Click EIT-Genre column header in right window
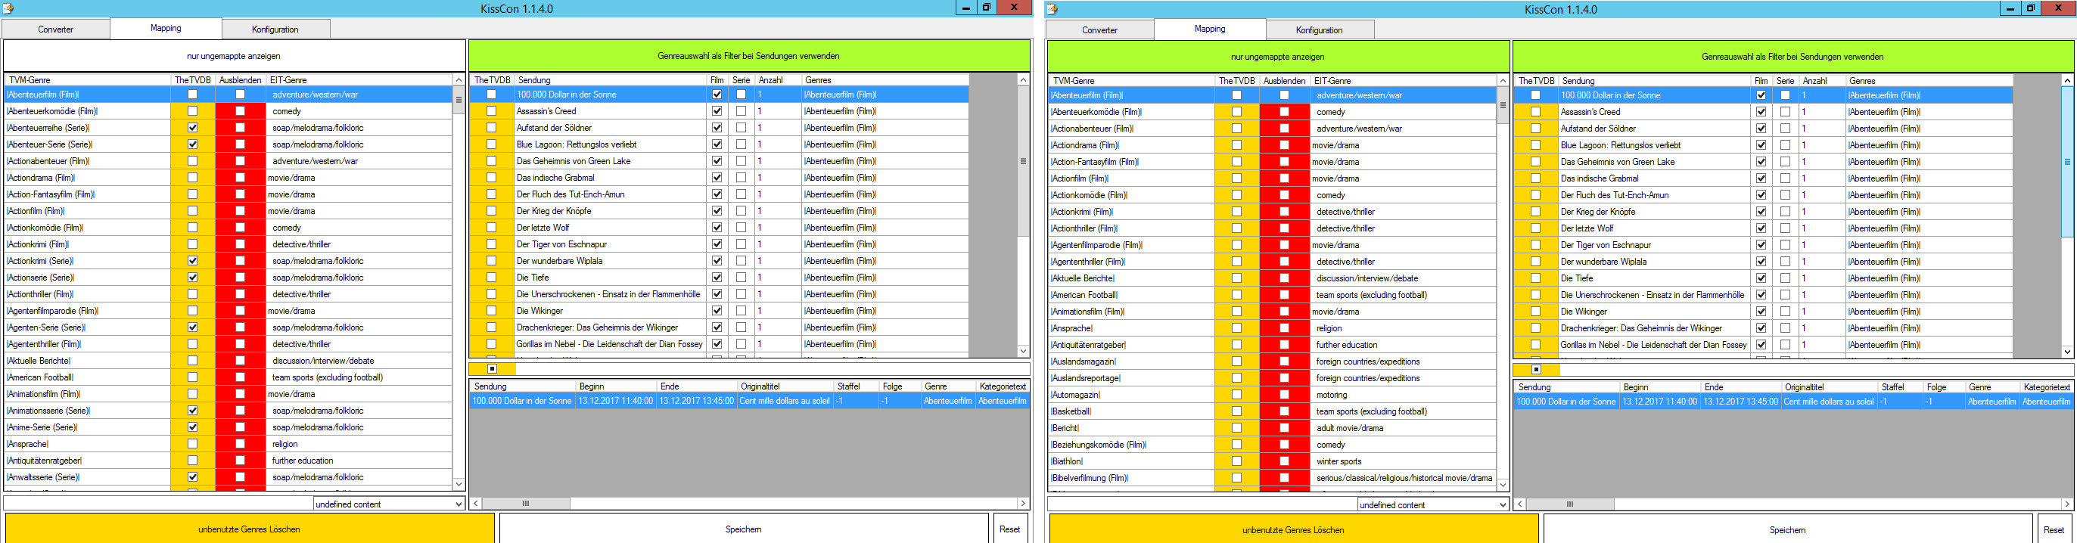Viewport: 2077px width, 543px height. (1403, 81)
